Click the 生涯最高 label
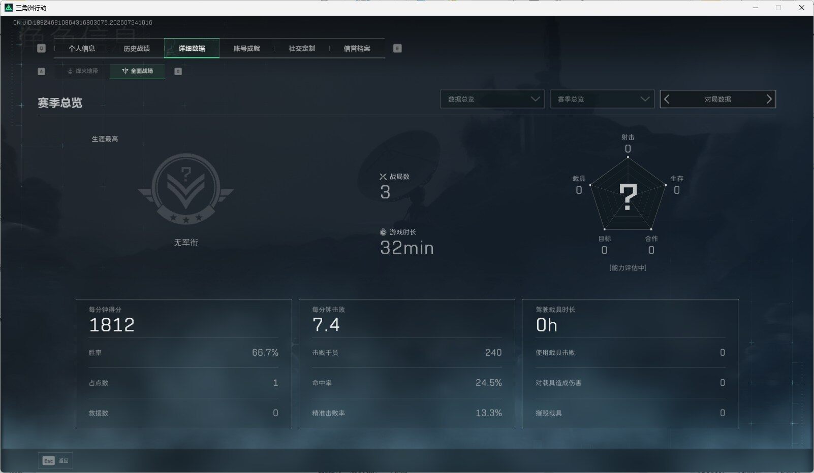Viewport: 814px width, 473px height. coord(105,139)
